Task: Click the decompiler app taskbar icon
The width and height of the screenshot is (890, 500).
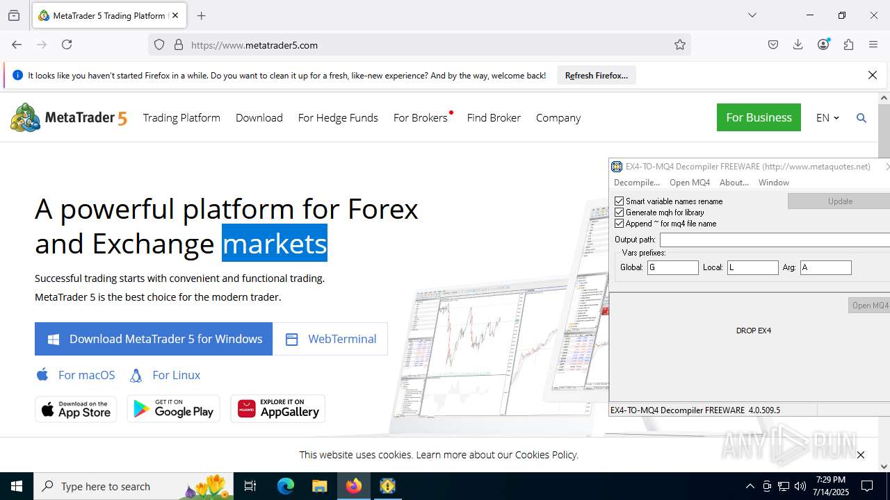Action: (x=387, y=486)
